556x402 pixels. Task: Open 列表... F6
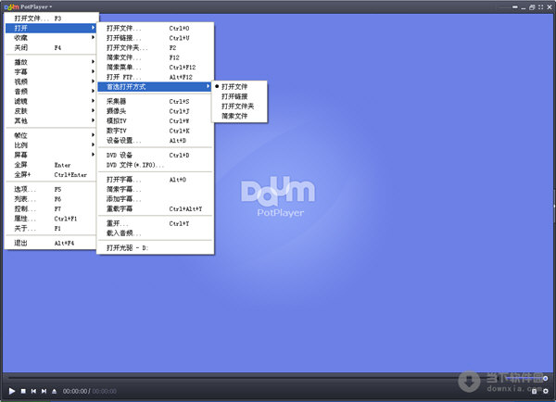pyautogui.click(x=51, y=199)
